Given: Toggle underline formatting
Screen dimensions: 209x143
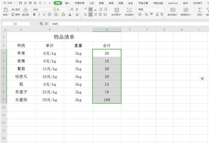Looking at the screenshot, I should [x=44, y=15].
